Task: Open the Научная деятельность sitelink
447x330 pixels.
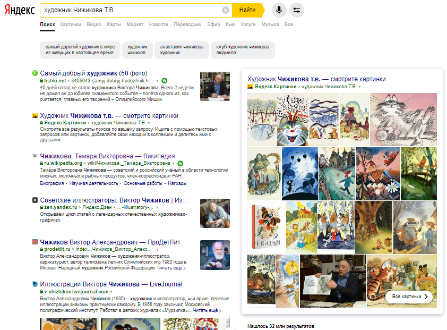Action: tap(94, 183)
